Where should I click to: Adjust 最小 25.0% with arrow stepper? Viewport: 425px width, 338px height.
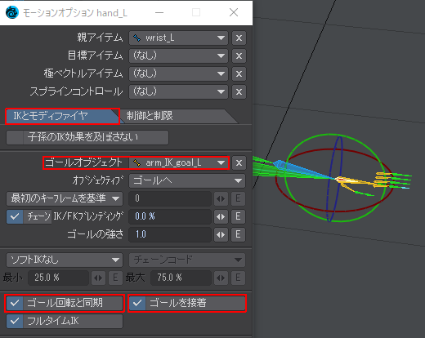point(98,278)
